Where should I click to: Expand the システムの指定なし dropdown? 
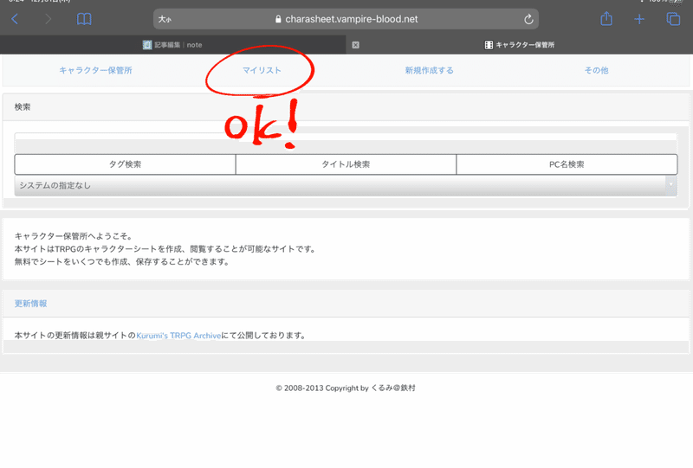pyautogui.click(x=346, y=185)
